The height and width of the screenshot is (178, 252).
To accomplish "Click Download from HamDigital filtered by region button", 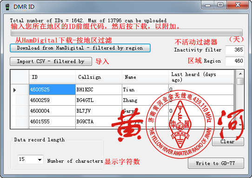I will [x=80, y=48].
